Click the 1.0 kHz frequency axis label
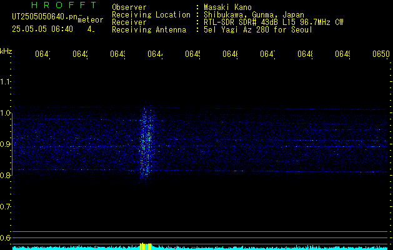The image size is (393, 250). pyautogui.click(x=5, y=113)
